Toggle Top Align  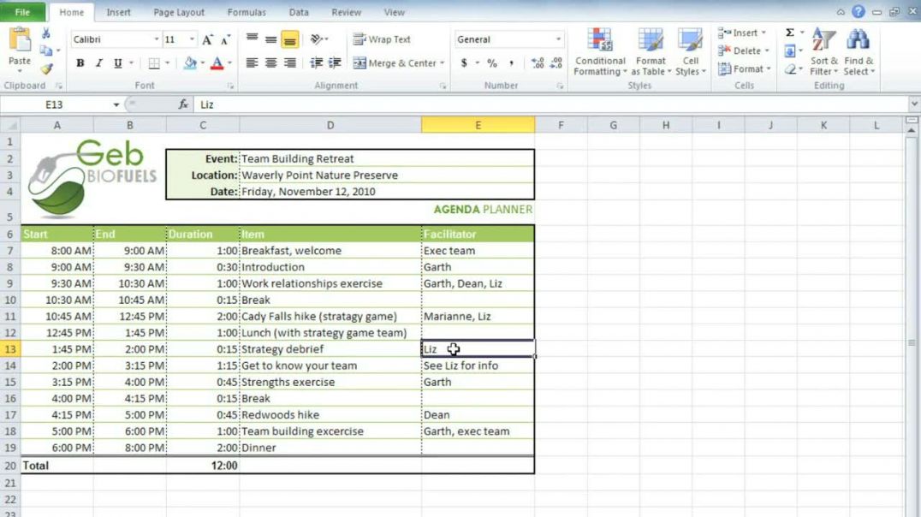252,39
